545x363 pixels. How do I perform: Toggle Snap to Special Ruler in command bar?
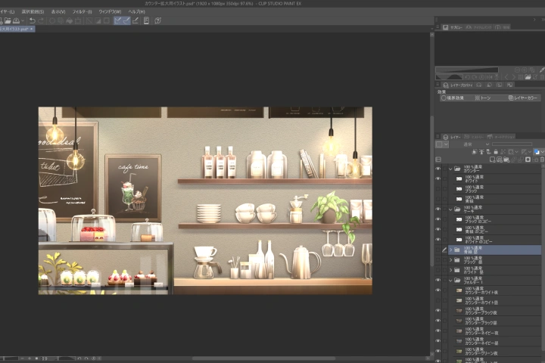(126, 20)
